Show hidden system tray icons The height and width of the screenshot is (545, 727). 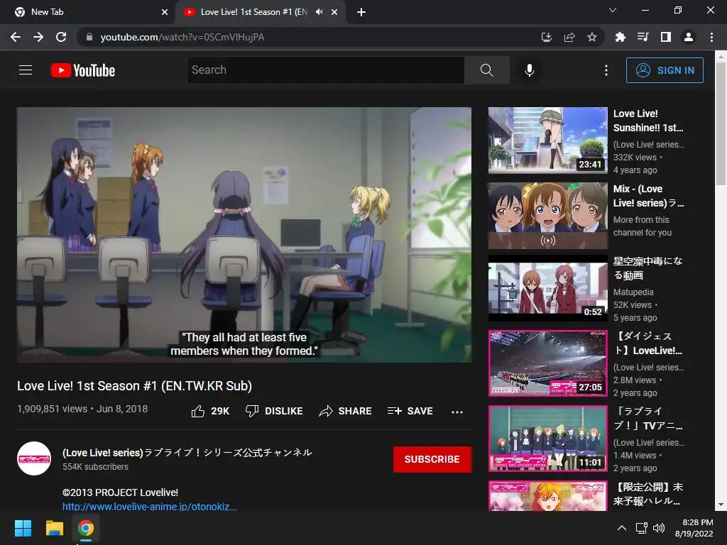coord(622,528)
